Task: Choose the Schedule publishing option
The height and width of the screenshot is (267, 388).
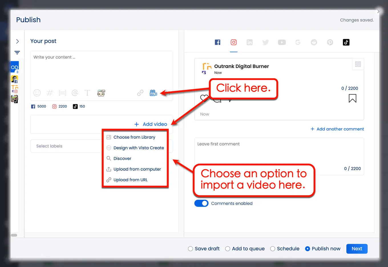Action: pyautogui.click(x=272, y=249)
